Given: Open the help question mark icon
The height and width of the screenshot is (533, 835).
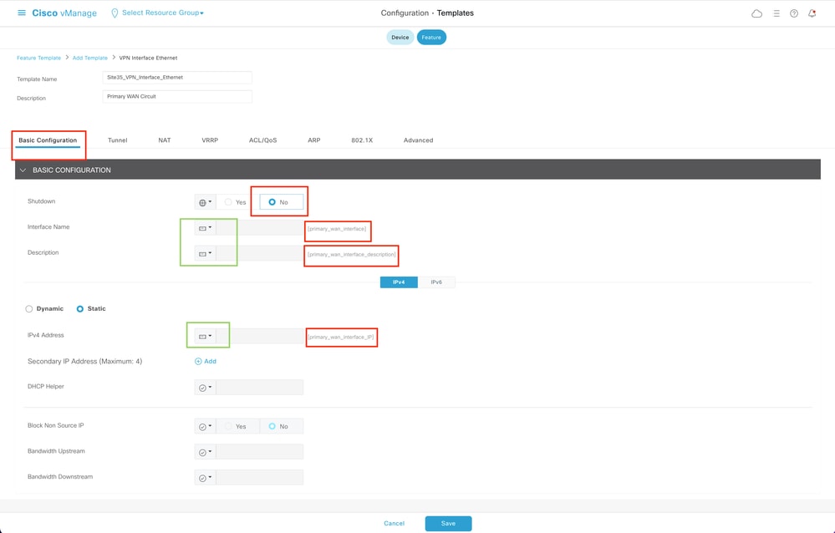Looking at the screenshot, I should [794, 13].
